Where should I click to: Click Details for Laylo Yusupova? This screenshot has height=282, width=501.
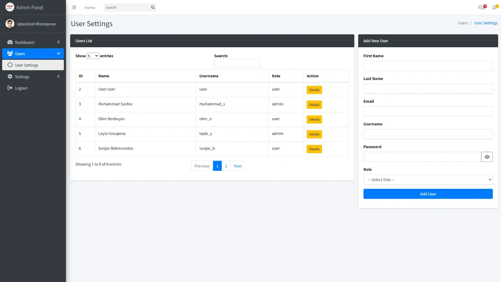(314, 134)
